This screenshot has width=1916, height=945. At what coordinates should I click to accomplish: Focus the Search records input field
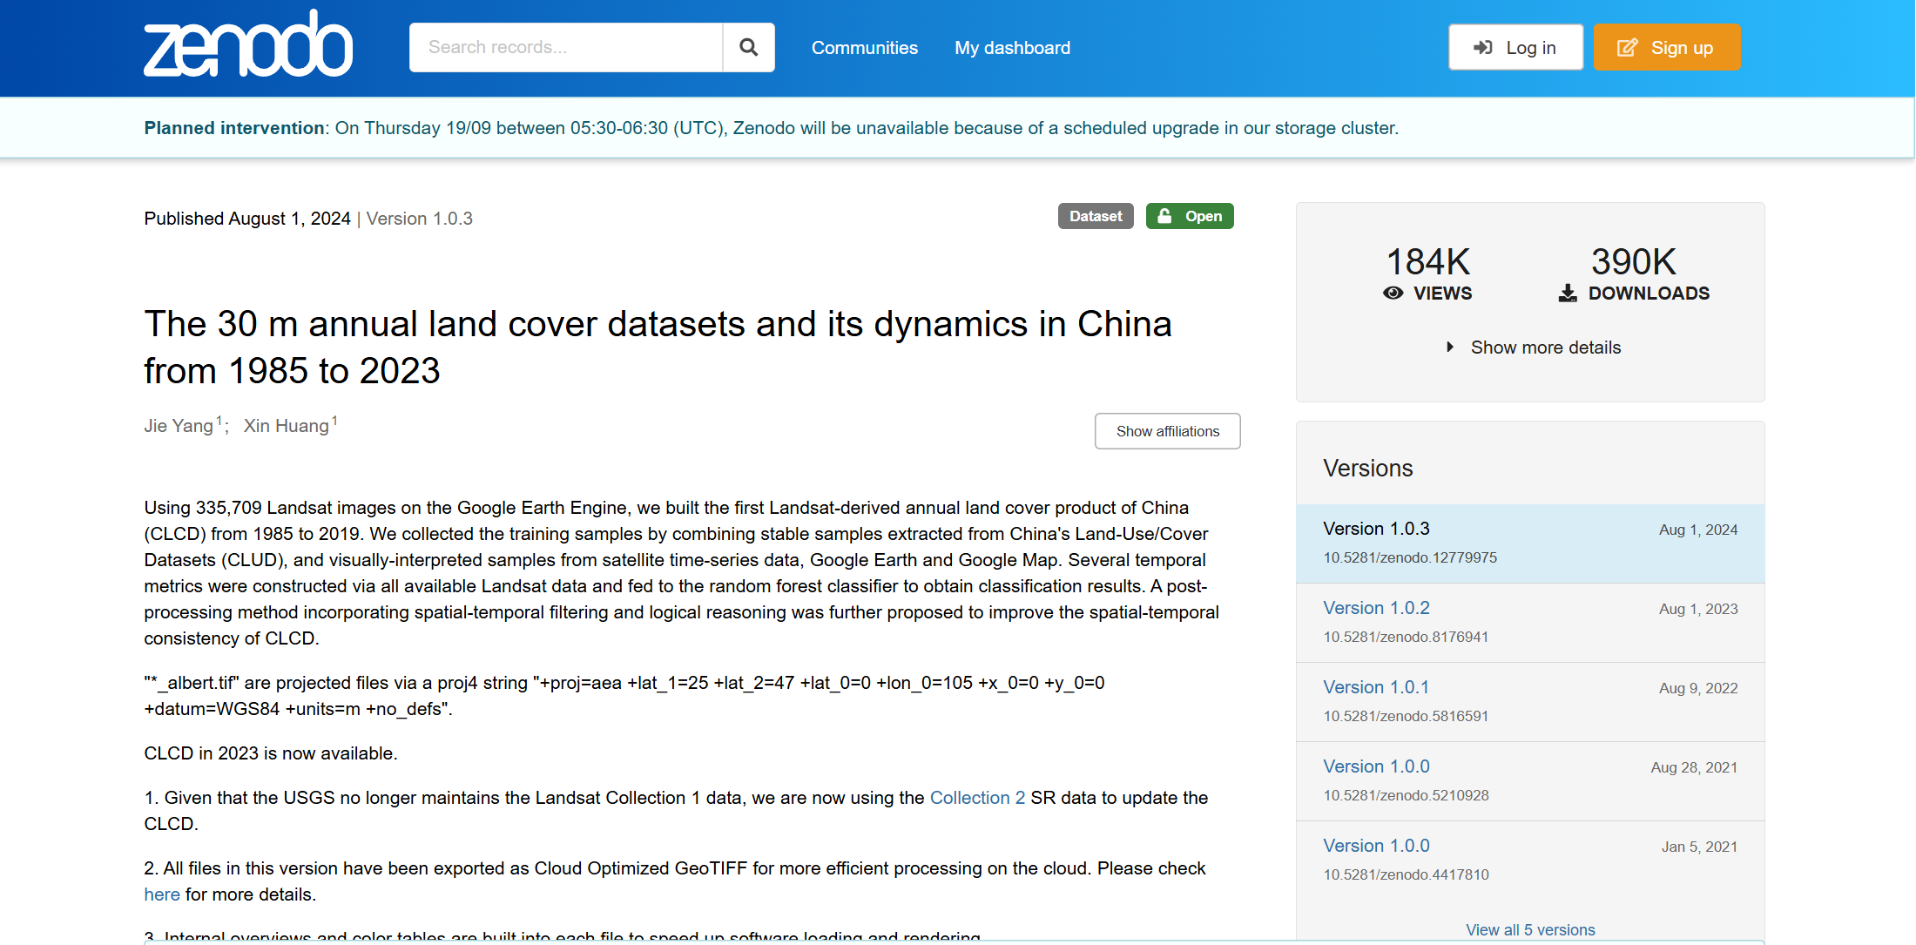tap(566, 47)
